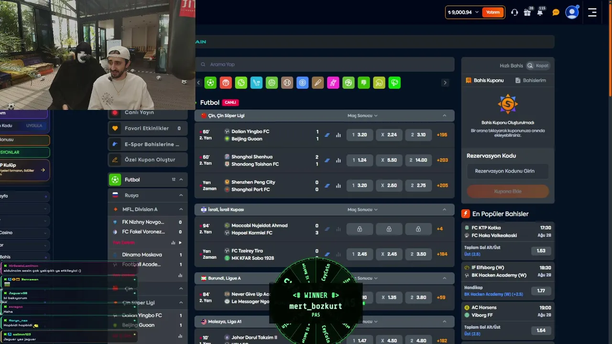Focus the Arama Yap search field
The height and width of the screenshot is (344, 612).
pyautogui.click(x=325, y=64)
